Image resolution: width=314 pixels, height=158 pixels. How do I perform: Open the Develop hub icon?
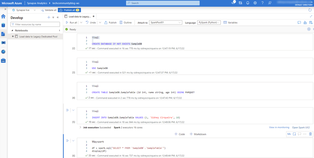3,34
